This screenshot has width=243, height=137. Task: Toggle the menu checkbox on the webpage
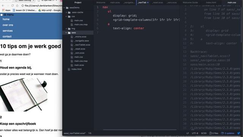(2, 15)
